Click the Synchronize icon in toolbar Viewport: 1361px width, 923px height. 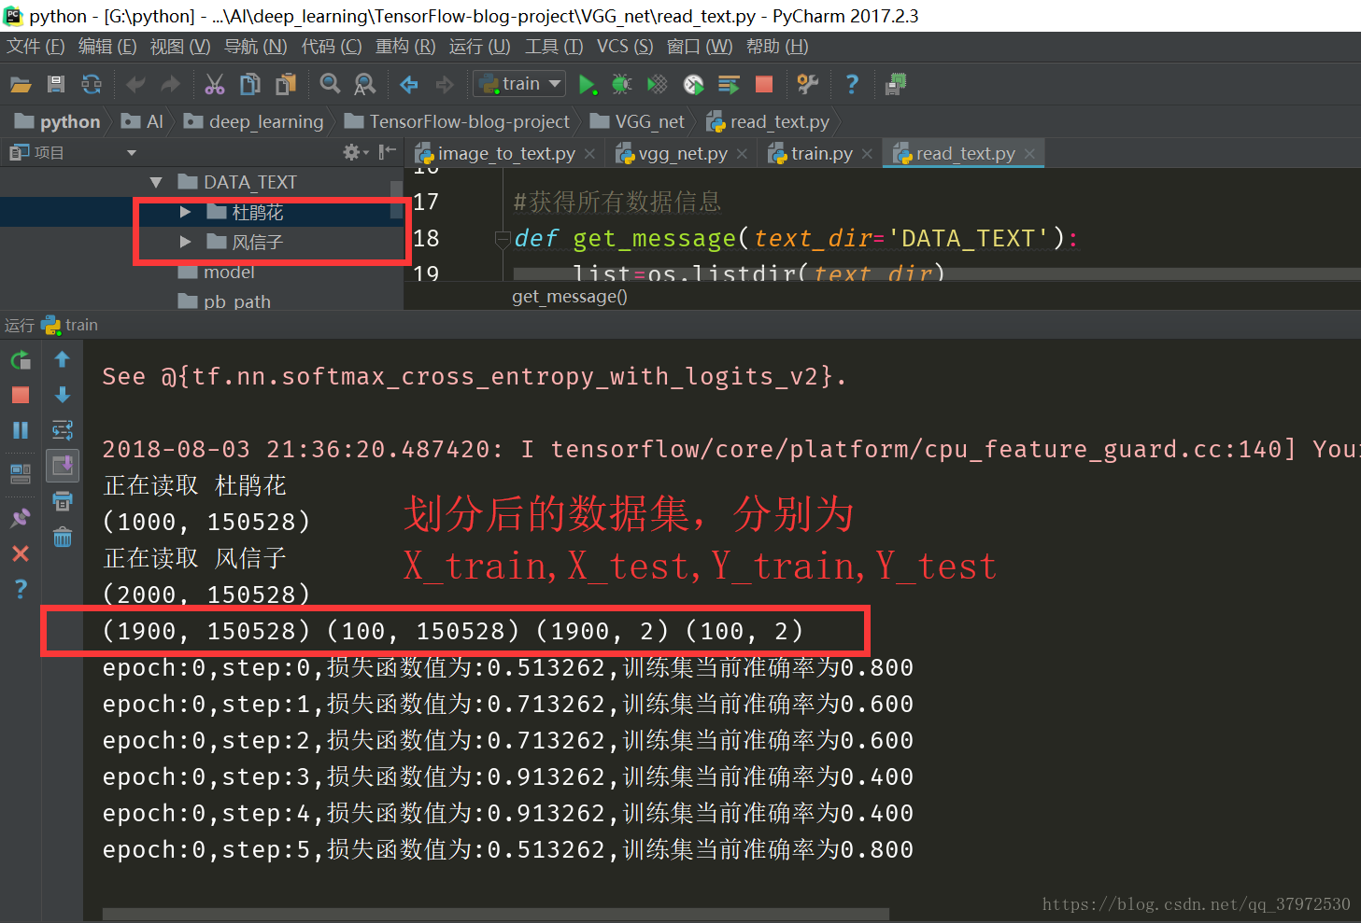92,85
